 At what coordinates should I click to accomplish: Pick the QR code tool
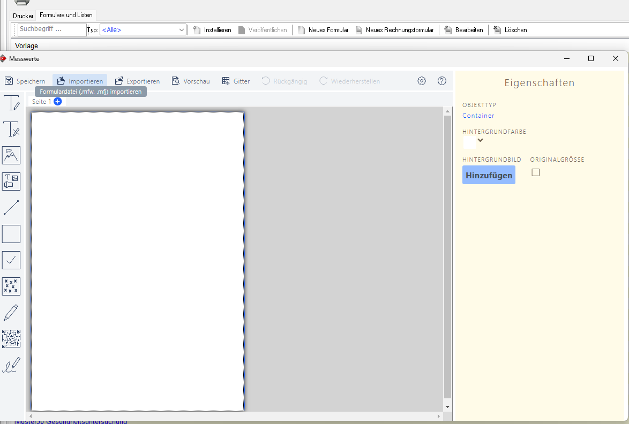(x=11, y=339)
